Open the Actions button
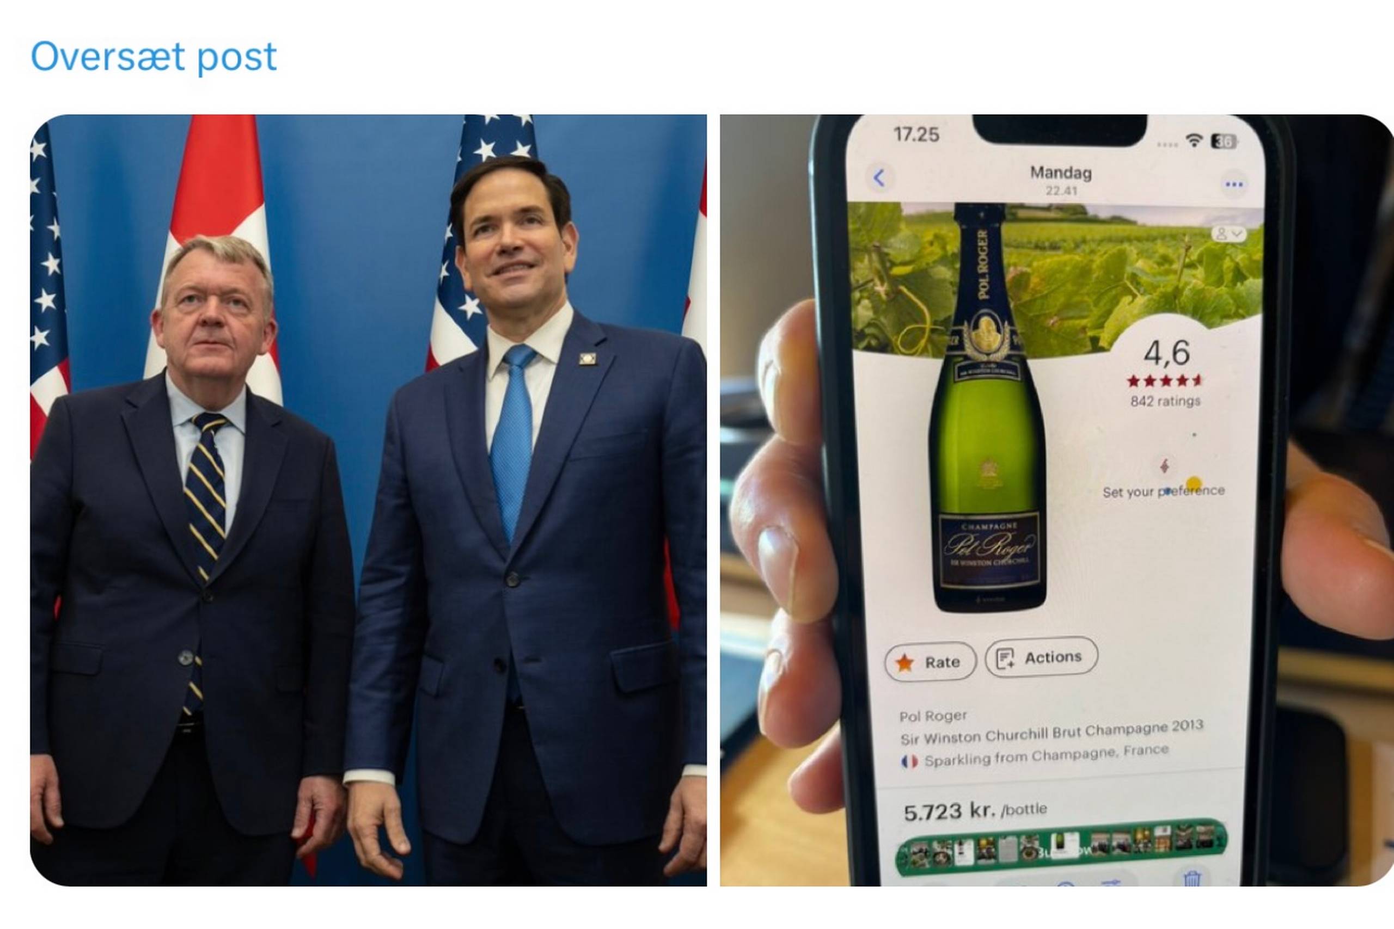The height and width of the screenshot is (929, 1394). (x=1041, y=656)
